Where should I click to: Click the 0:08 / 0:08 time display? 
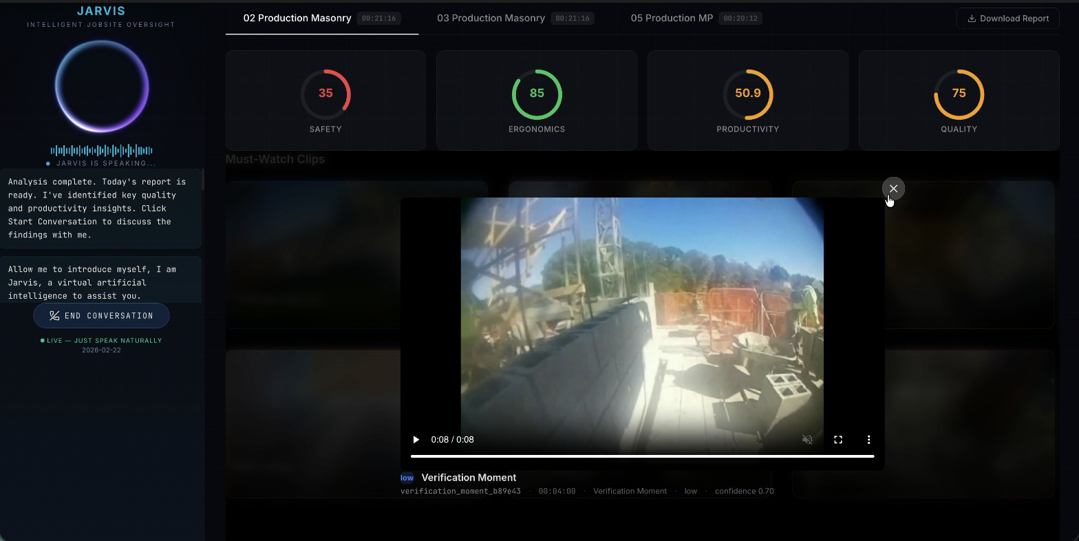click(452, 440)
